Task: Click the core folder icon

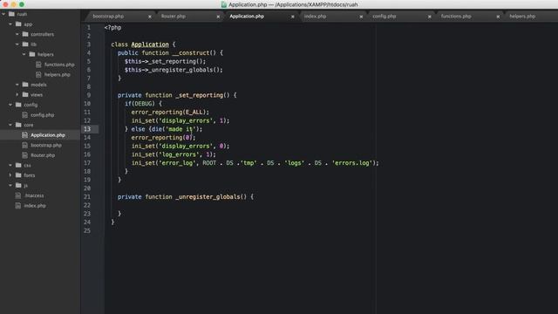Action: pyautogui.click(x=18, y=125)
